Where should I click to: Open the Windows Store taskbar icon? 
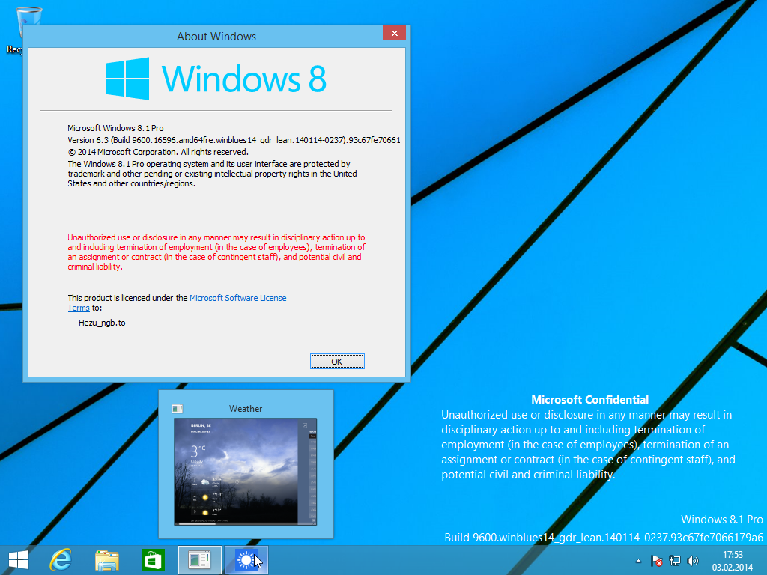coord(153,560)
